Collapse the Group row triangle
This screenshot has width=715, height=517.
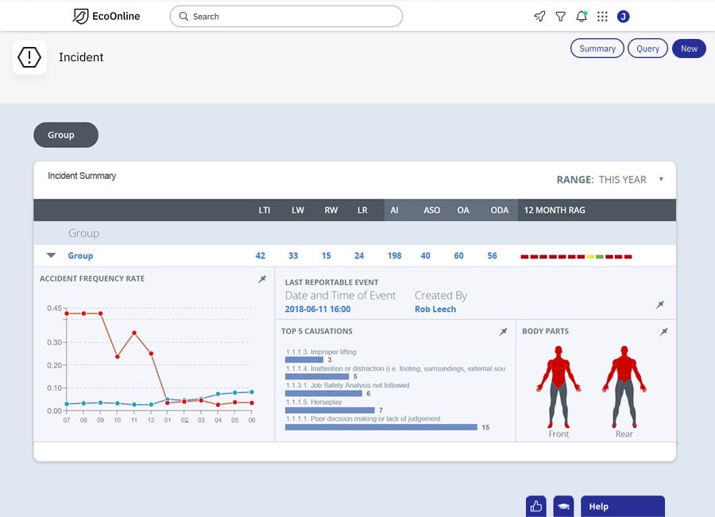click(51, 255)
